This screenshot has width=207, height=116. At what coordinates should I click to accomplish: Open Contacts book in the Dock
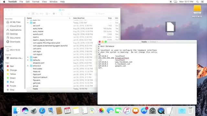click(59, 111)
